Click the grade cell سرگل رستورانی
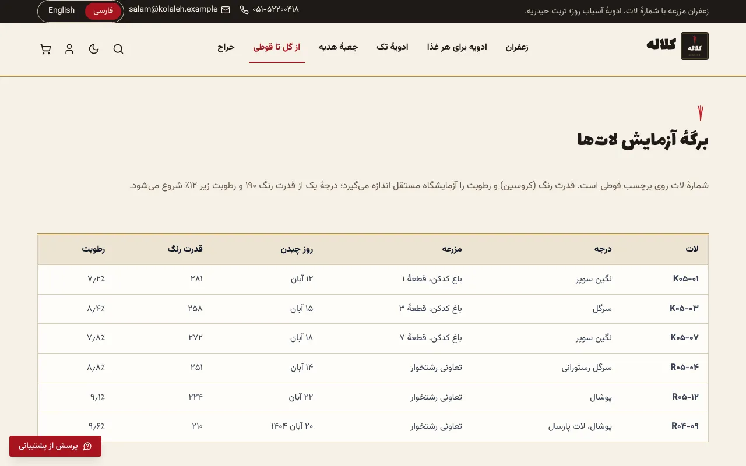Image resolution: width=746 pixels, height=466 pixels. coord(587,368)
